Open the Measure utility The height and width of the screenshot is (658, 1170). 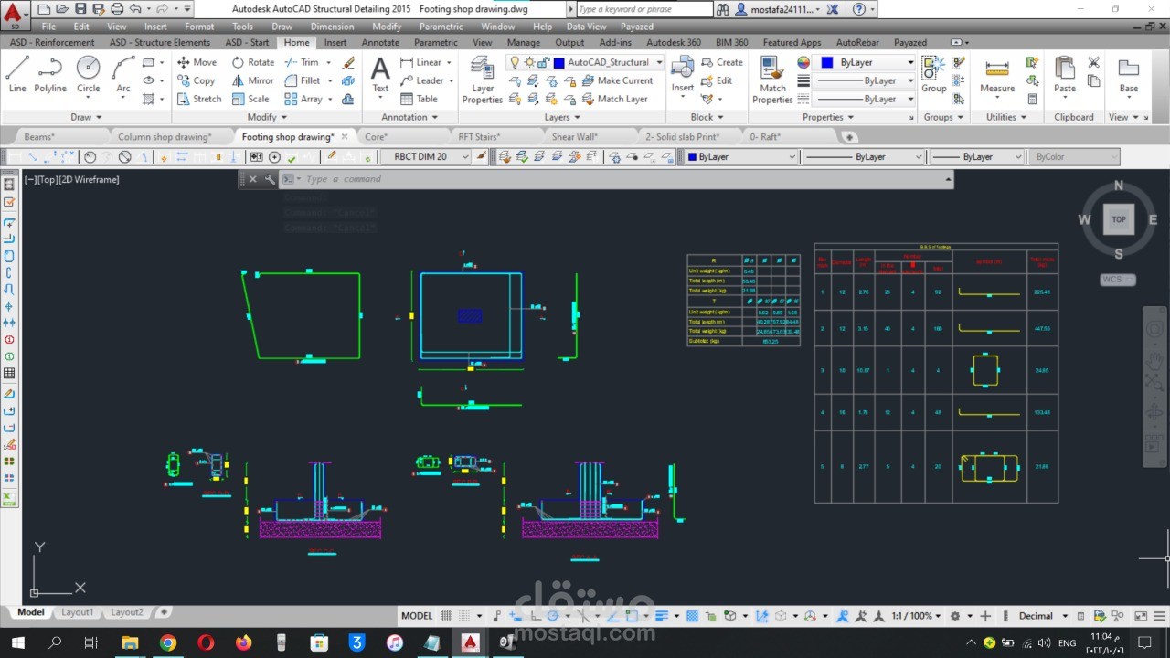[997, 75]
